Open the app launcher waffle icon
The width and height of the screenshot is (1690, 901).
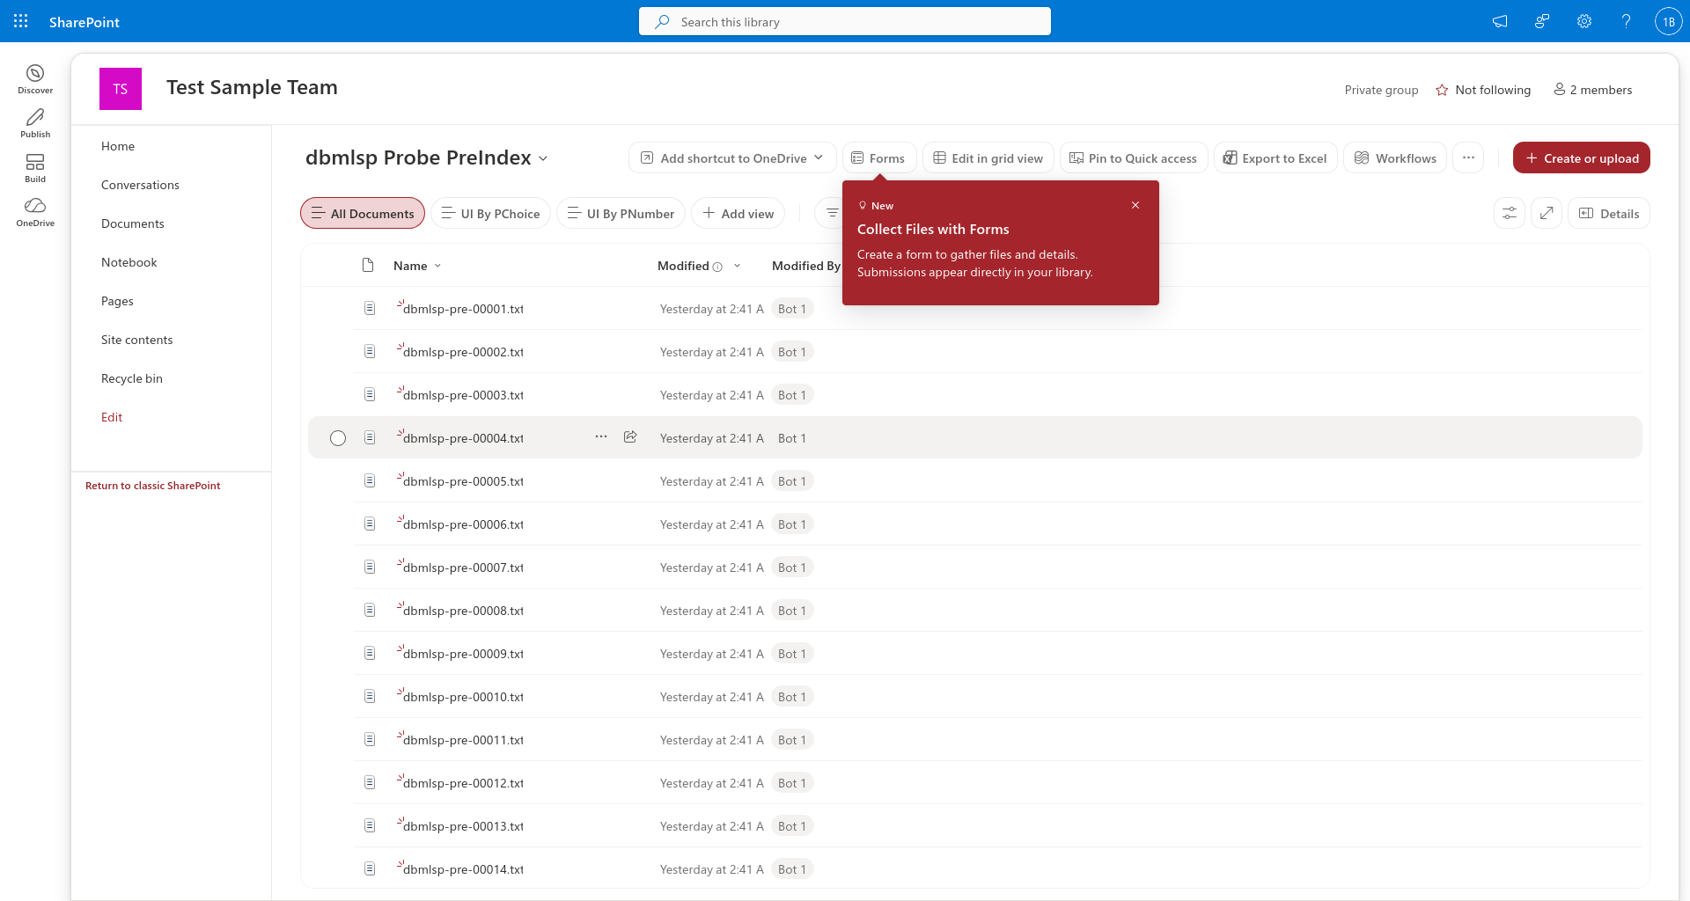click(x=21, y=21)
